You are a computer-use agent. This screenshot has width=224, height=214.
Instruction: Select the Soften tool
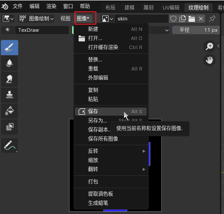click(x=10, y=63)
